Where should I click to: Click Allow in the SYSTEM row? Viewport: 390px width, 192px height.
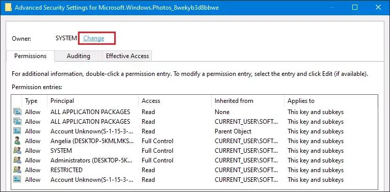[x=33, y=151]
